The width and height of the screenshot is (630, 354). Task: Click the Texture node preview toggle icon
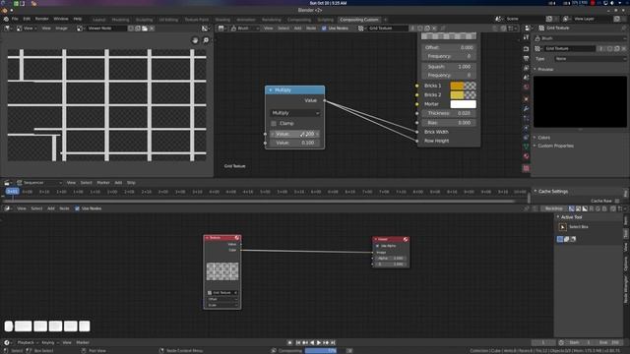coord(237,238)
